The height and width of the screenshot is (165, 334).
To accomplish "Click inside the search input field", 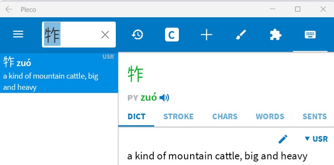I will click(x=79, y=35).
